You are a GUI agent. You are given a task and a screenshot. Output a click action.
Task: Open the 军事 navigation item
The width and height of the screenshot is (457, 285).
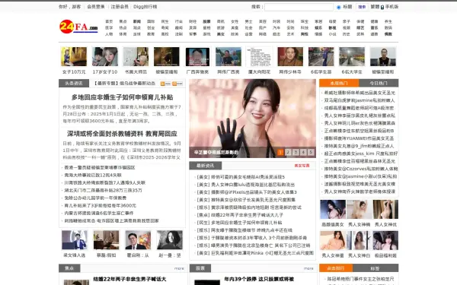coord(193,34)
